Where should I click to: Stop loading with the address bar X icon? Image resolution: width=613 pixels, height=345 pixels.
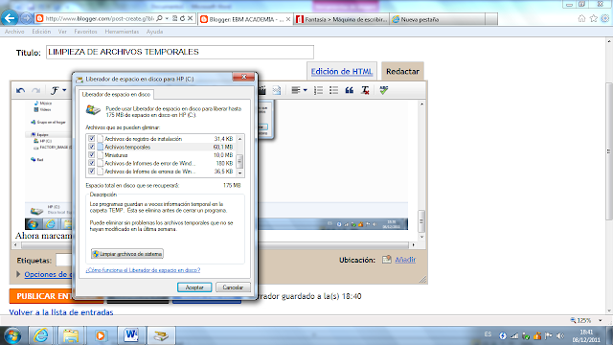(x=190, y=18)
